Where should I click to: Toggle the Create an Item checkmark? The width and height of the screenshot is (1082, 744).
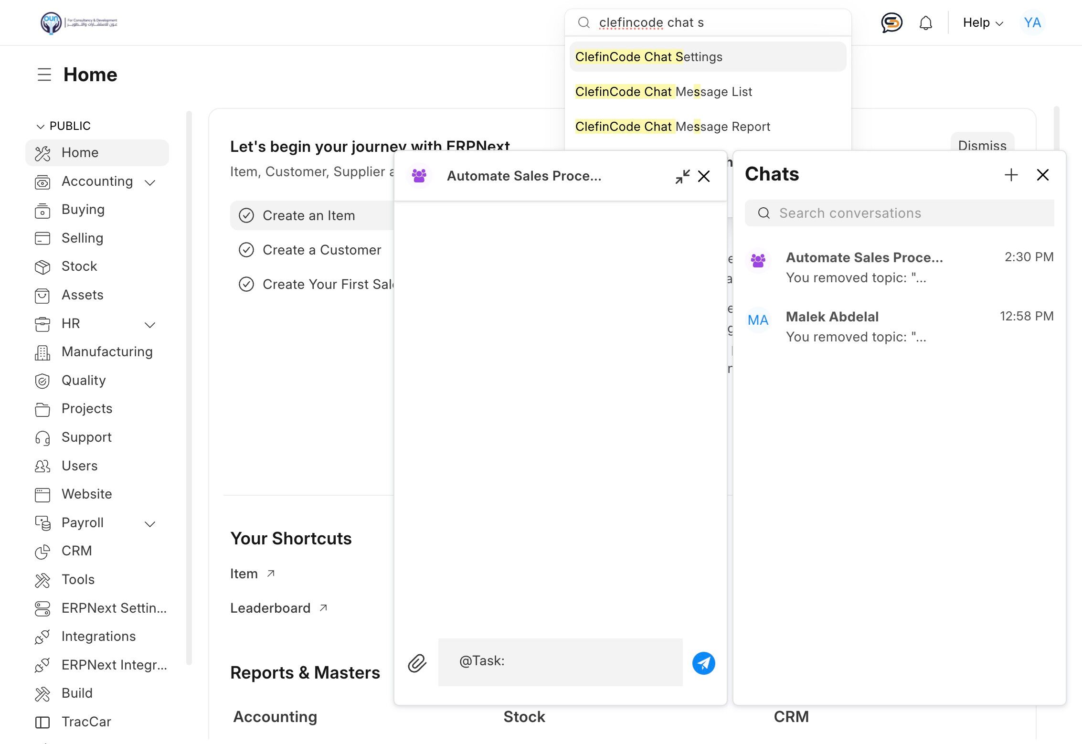click(246, 215)
